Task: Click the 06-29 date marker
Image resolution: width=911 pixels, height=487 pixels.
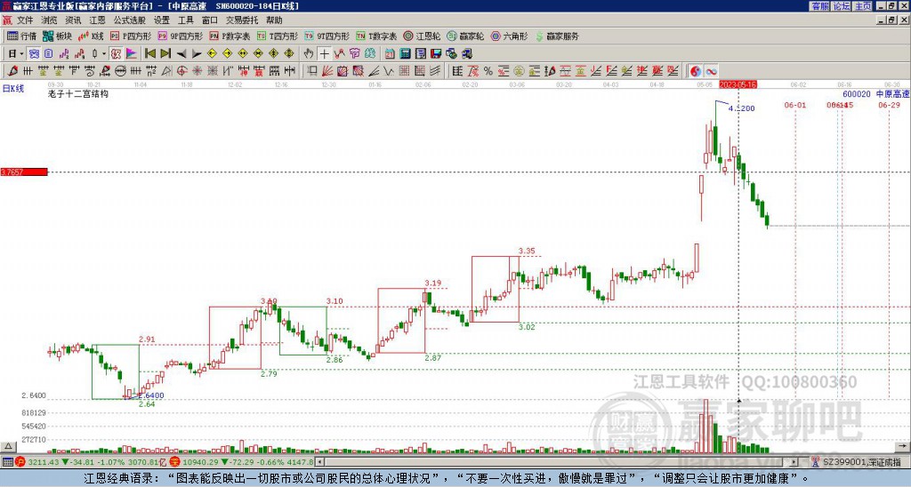Action: click(890, 105)
